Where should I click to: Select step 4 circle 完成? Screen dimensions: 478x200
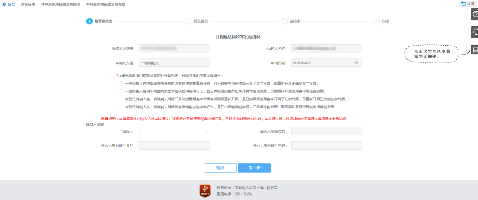(x=376, y=21)
